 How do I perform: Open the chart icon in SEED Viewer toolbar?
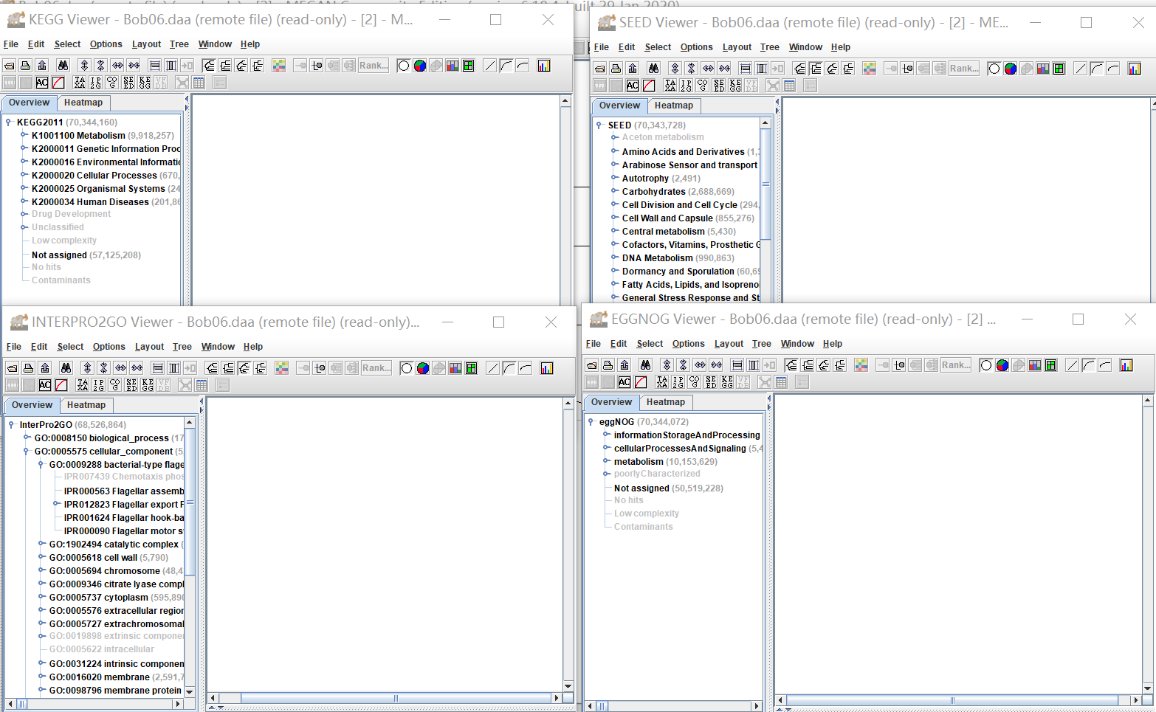pos(1135,69)
